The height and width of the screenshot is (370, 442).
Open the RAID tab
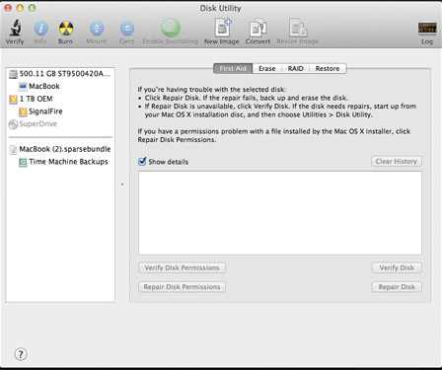[295, 68]
